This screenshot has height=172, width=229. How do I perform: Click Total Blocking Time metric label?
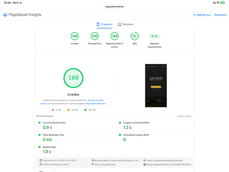[x=53, y=135]
